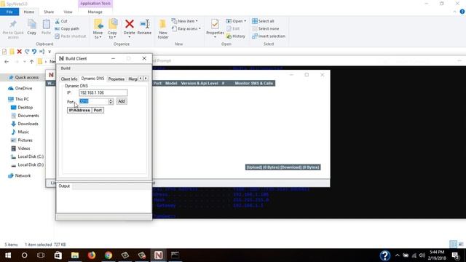This screenshot has height=262, width=466.
Task: Click the Port column header
Action: pos(98,110)
